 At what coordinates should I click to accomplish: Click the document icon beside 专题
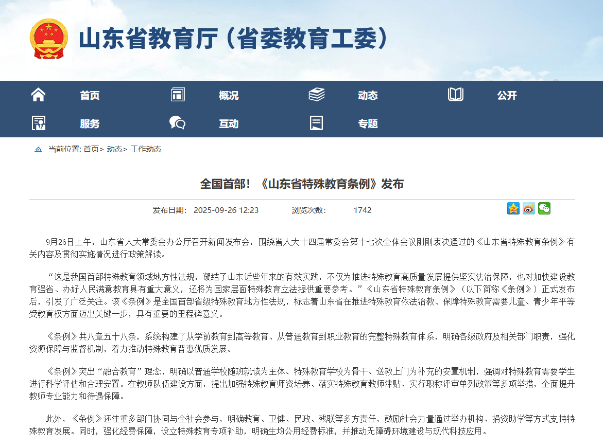(317, 123)
